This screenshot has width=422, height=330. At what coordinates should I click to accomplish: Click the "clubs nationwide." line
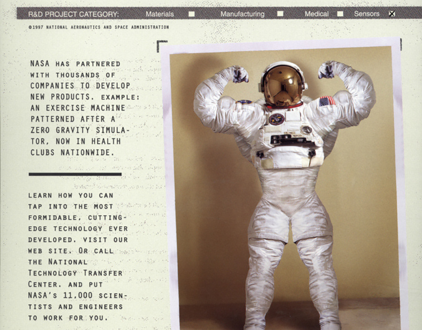72,153
